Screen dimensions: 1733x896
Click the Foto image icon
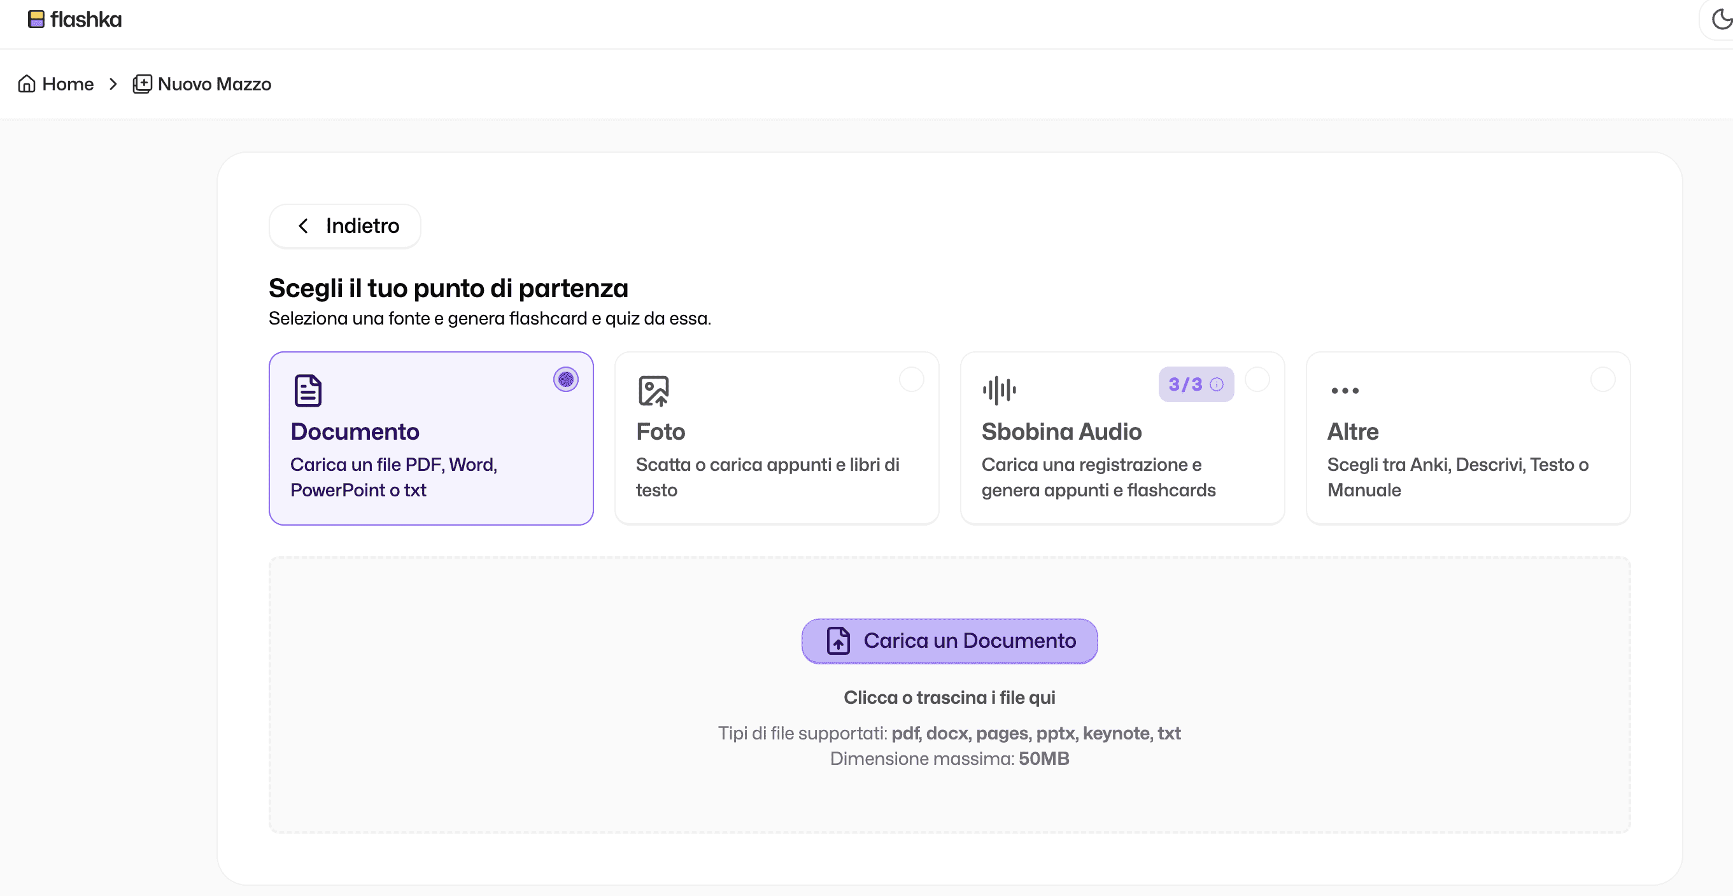(x=653, y=391)
